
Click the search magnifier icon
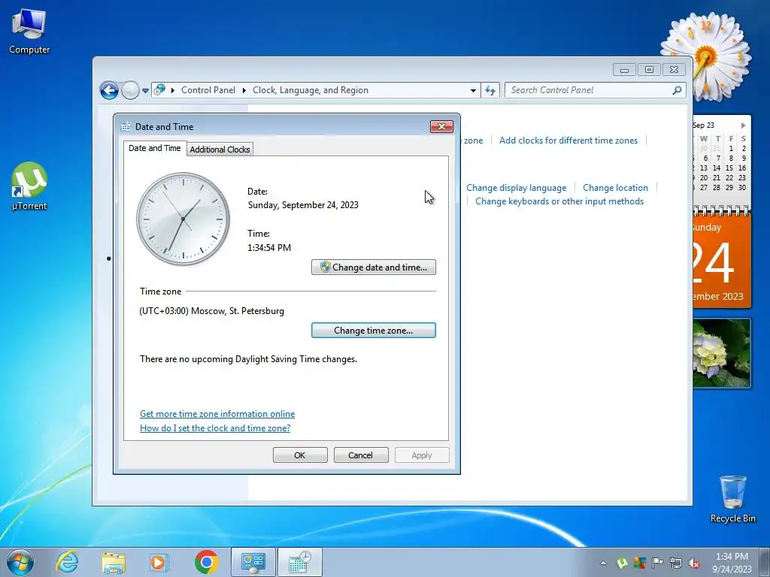(677, 90)
